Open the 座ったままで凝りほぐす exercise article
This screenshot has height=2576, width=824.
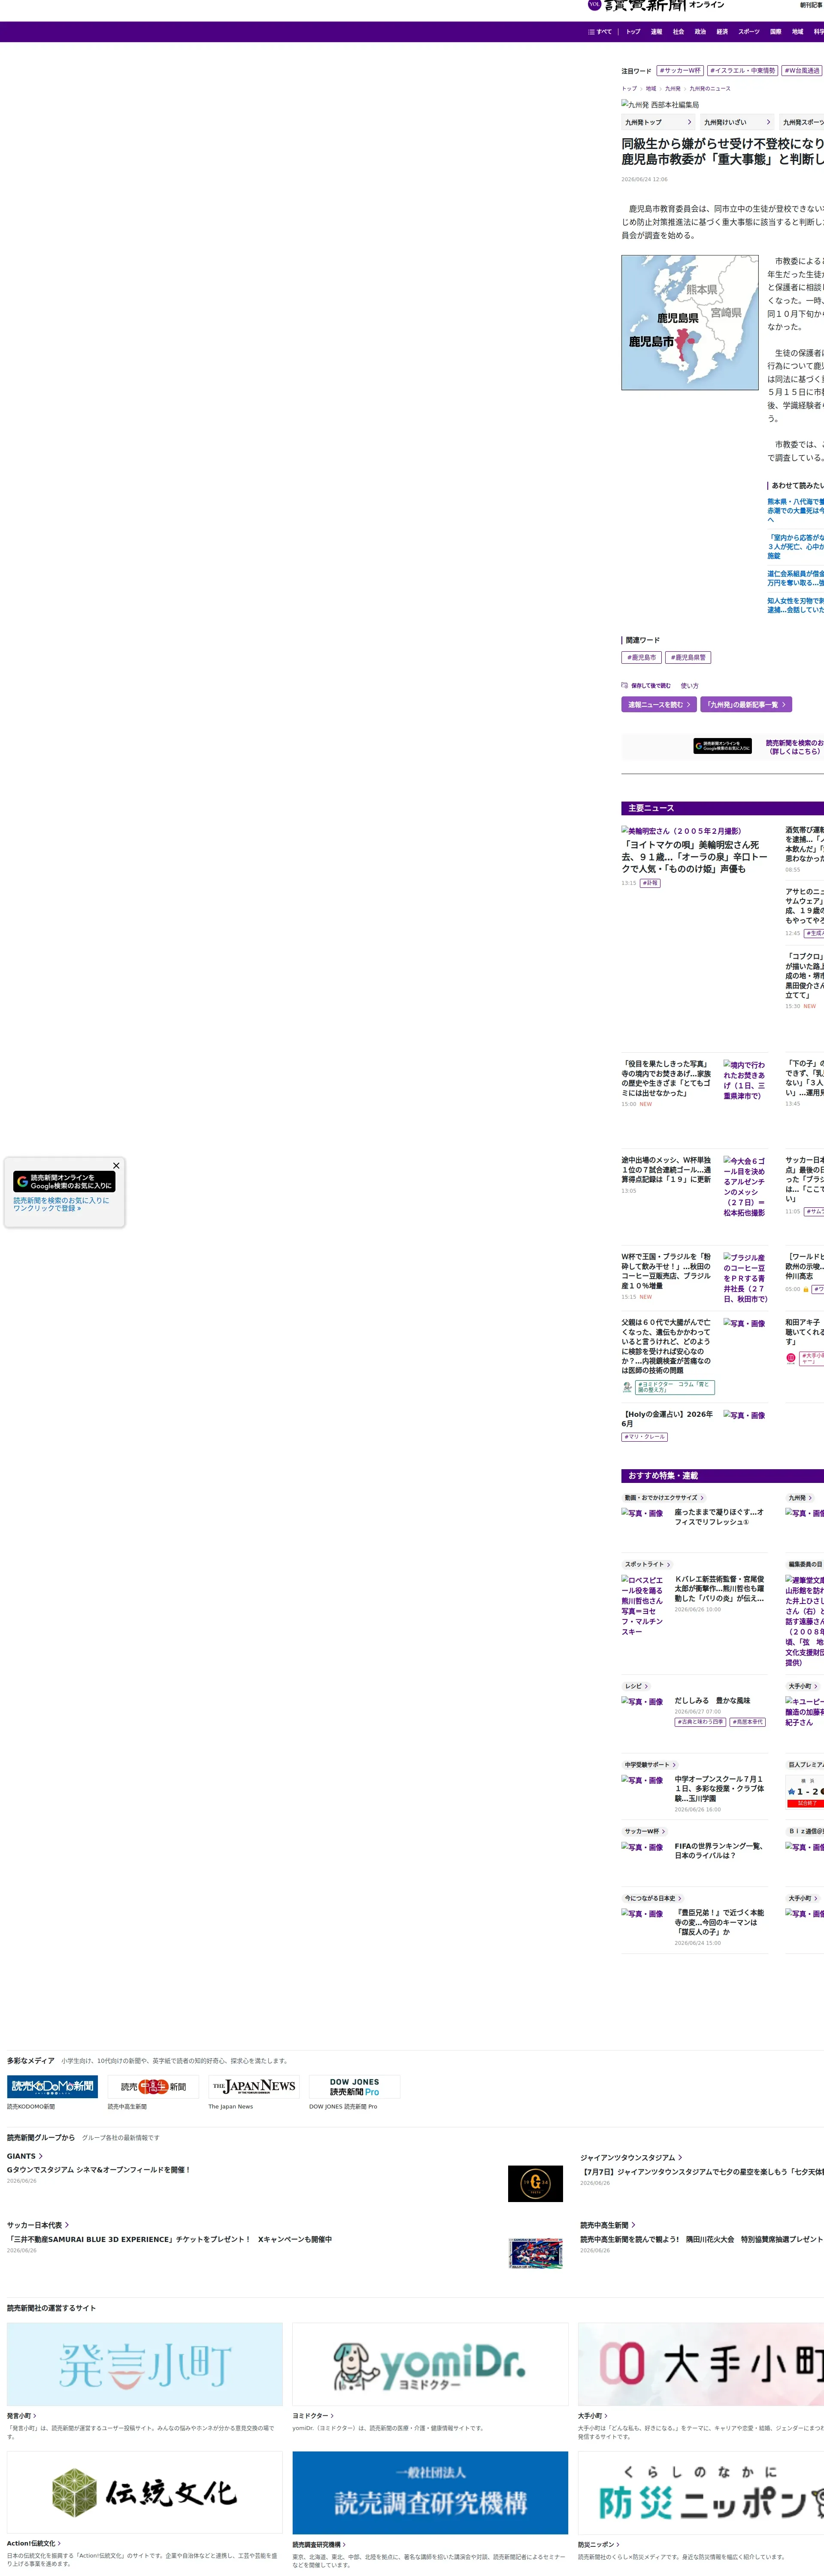(719, 1517)
